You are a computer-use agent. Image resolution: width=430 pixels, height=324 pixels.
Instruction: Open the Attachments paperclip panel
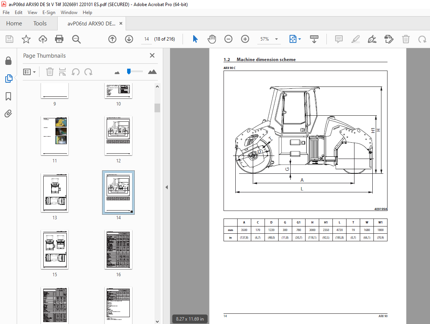[8, 113]
